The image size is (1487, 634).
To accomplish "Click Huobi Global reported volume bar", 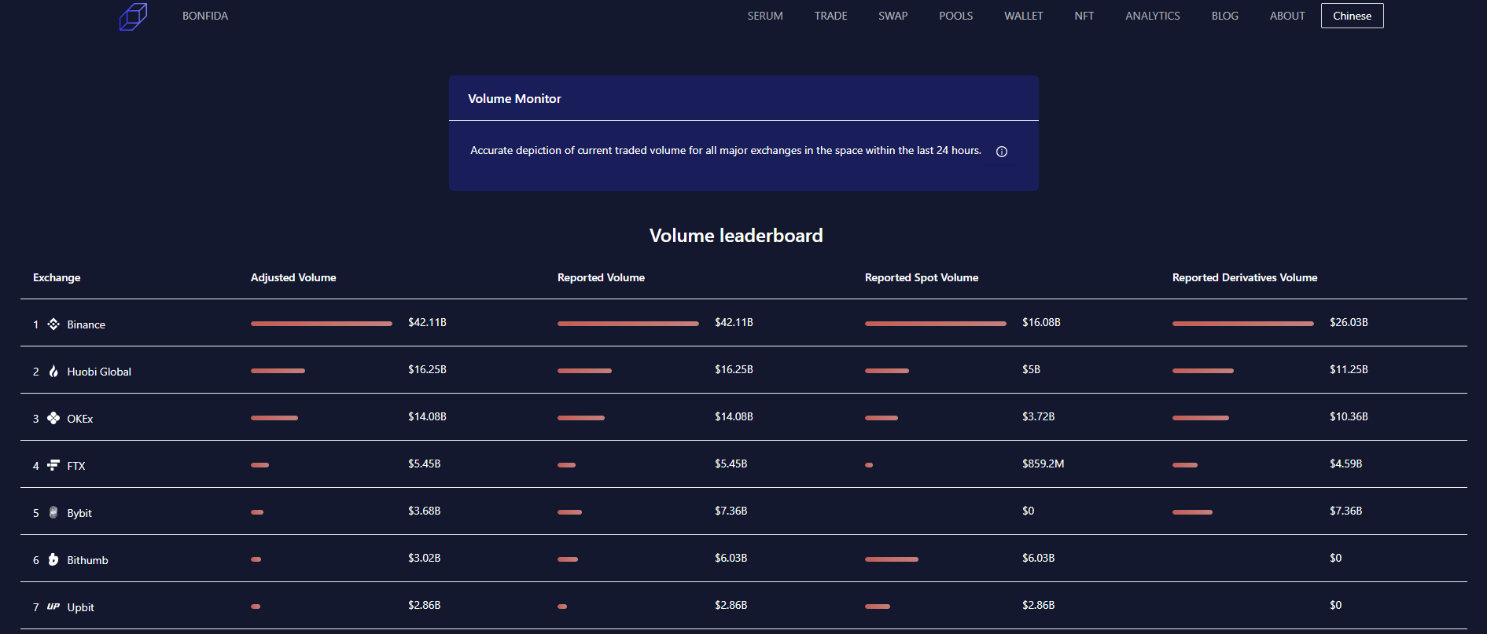I will point(584,371).
